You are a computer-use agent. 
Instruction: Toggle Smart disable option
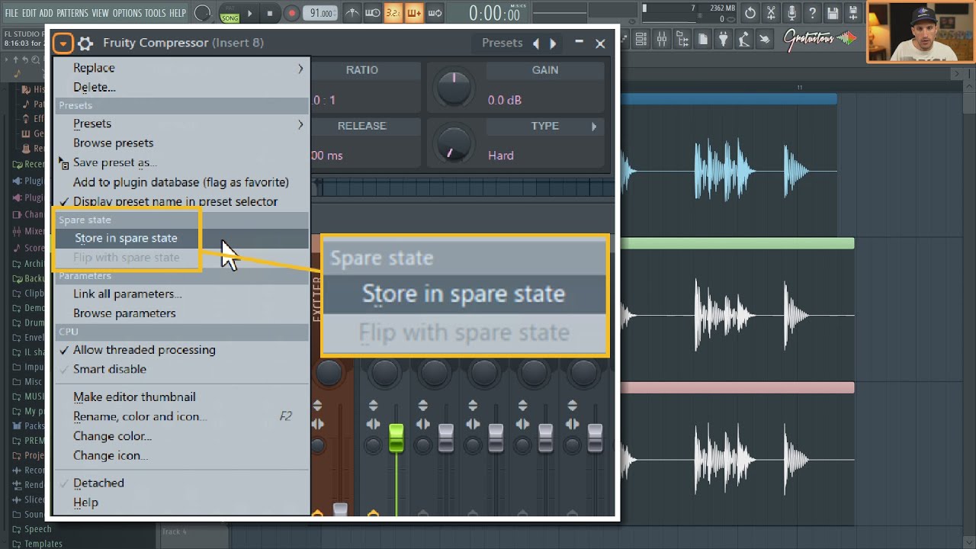(x=181, y=369)
